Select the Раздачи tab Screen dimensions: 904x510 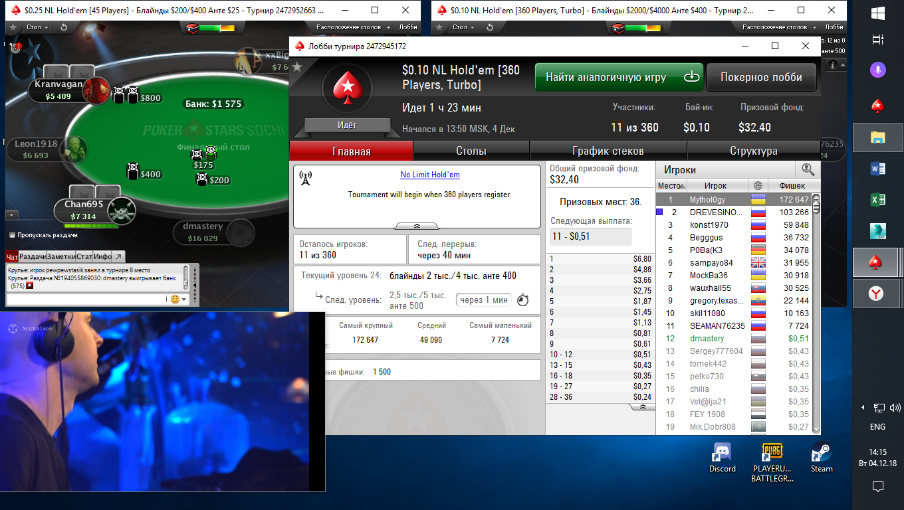(33, 256)
